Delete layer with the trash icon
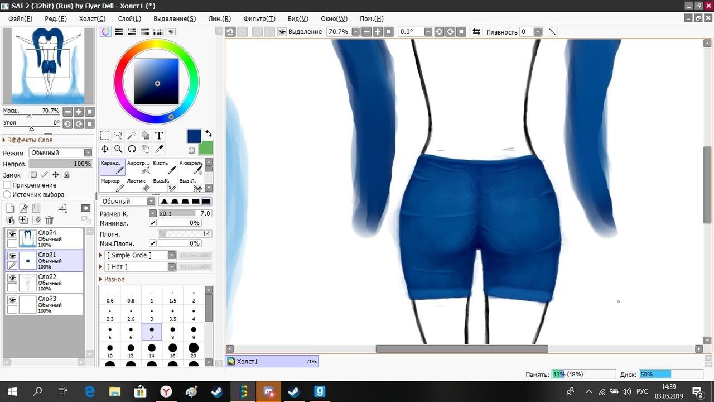The width and height of the screenshot is (714, 402). [50, 221]
